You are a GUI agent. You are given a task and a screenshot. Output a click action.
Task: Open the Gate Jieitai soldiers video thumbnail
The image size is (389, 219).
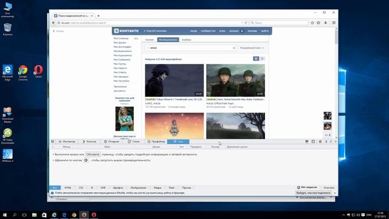235,80
